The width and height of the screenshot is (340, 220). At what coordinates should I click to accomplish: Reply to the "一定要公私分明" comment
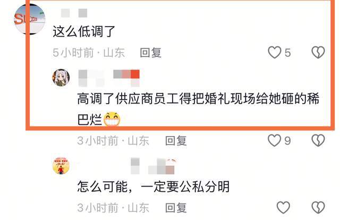pyautogui.click(x=176, y=208)
